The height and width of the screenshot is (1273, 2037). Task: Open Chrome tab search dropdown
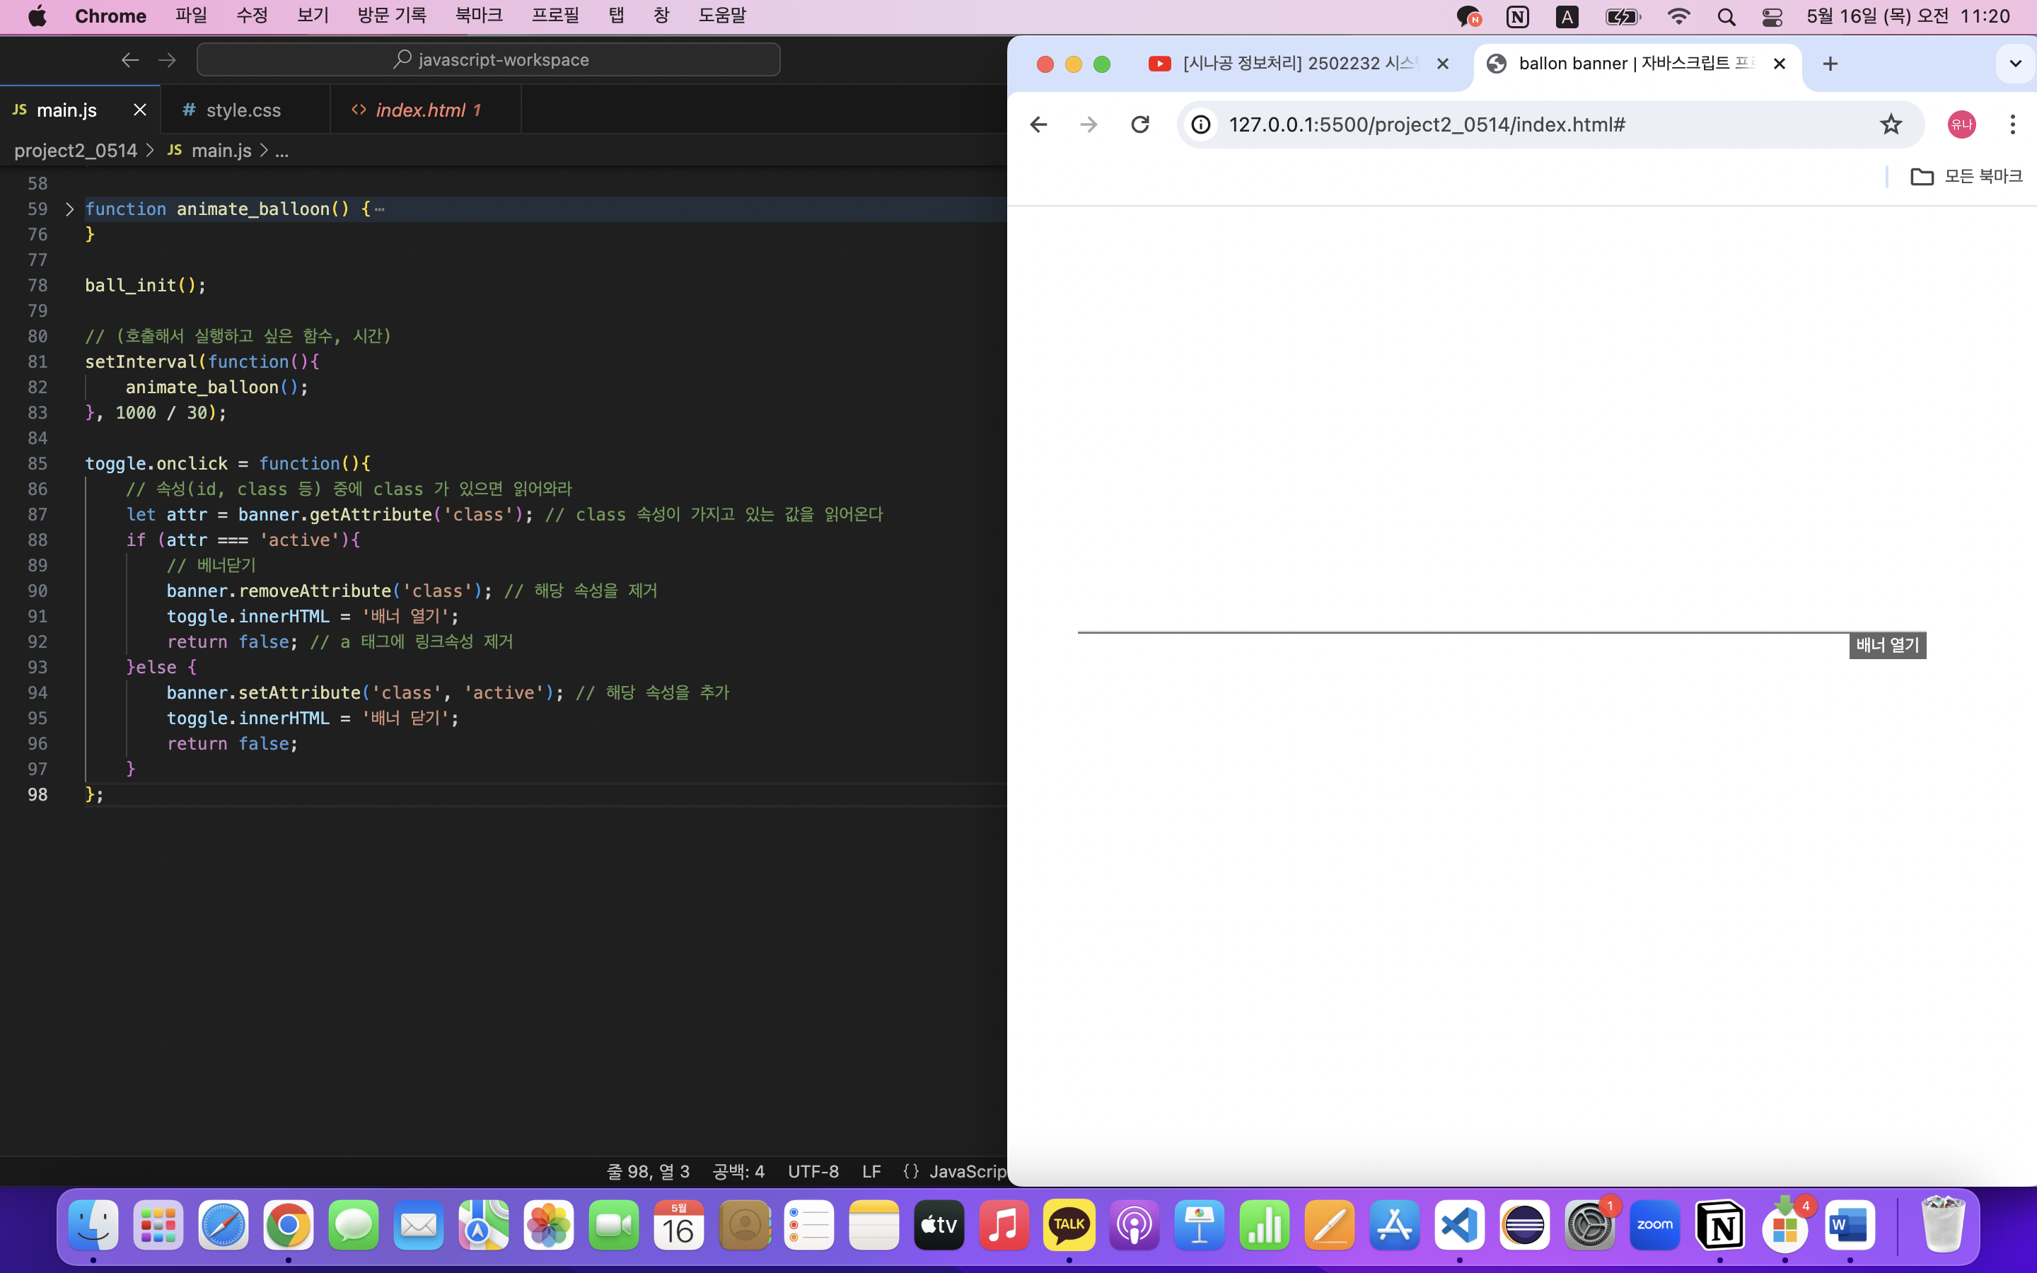click(x=2015, y=64)
